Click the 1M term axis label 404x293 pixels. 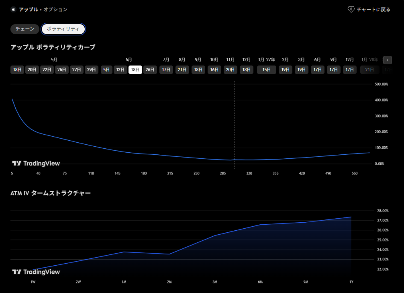124,282
